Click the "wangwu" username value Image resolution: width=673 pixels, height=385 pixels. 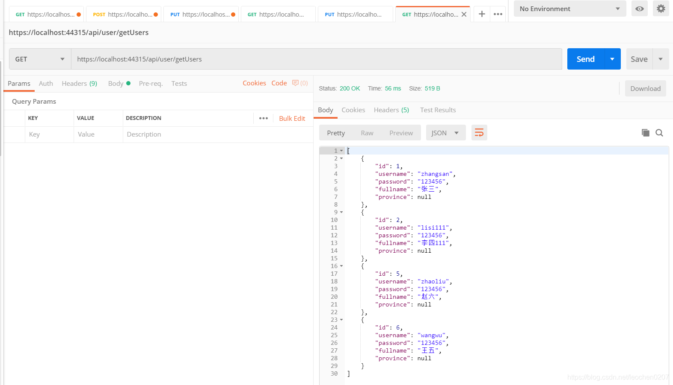pos(432,335)
